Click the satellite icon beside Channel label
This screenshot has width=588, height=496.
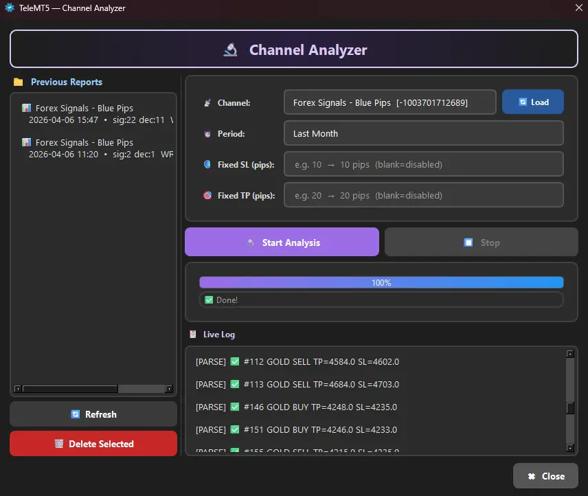tap(207, 103)
